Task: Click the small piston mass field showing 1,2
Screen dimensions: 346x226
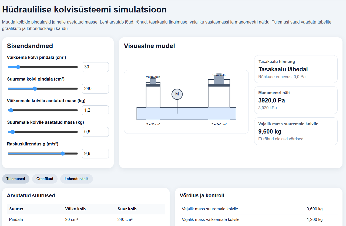Action: pyautogui.click(x=95, y=110)
